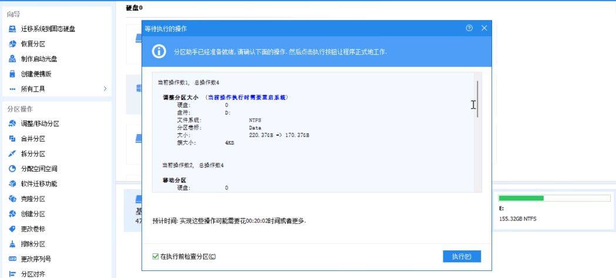Select the 合并分区 icon
The image size is (616, 278).
pyautogui.click(x=12, y=139)
